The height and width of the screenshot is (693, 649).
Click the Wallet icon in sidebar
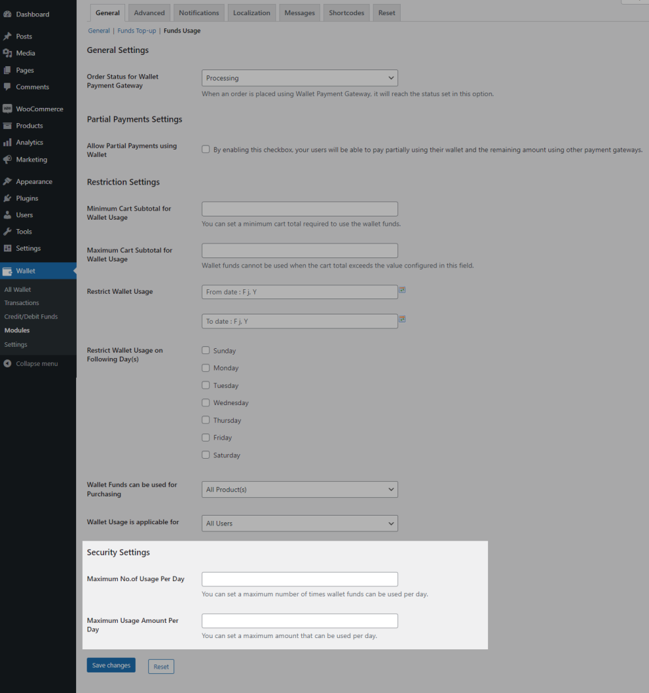(7, 271)
